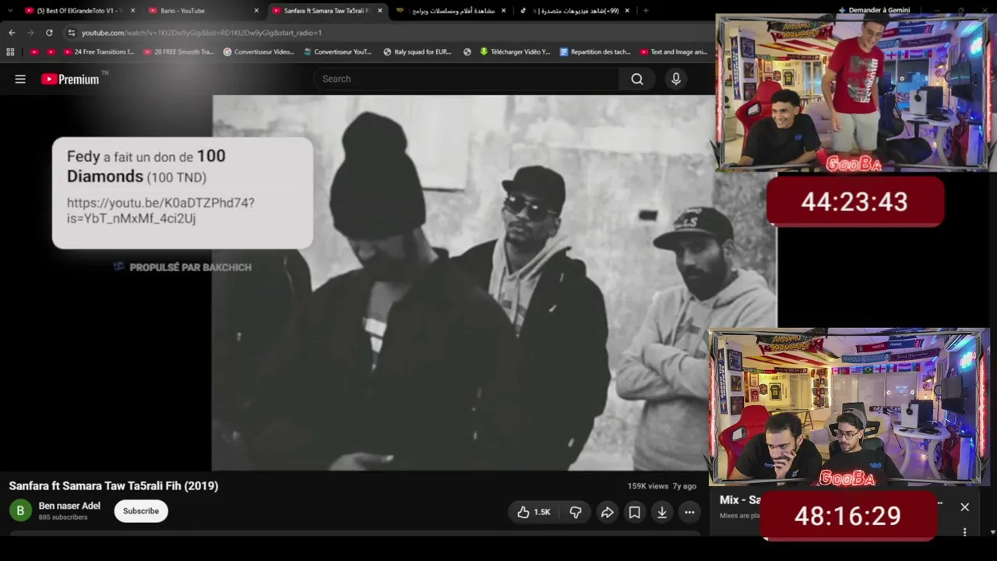
Task: Open Mix playlist panel options menu
Action: click(964, 532)
